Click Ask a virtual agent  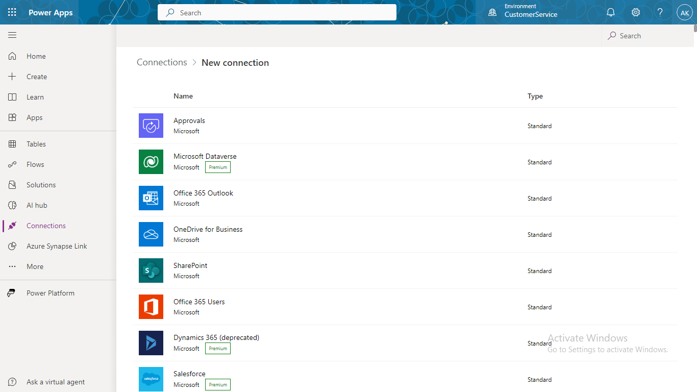(x=55, y=382)
